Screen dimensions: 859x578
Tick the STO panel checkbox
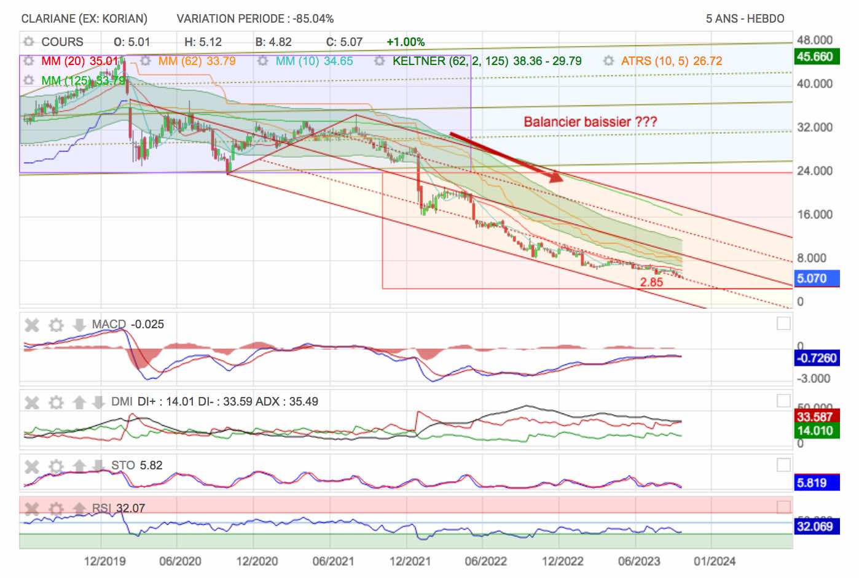[x=783, y=464]
